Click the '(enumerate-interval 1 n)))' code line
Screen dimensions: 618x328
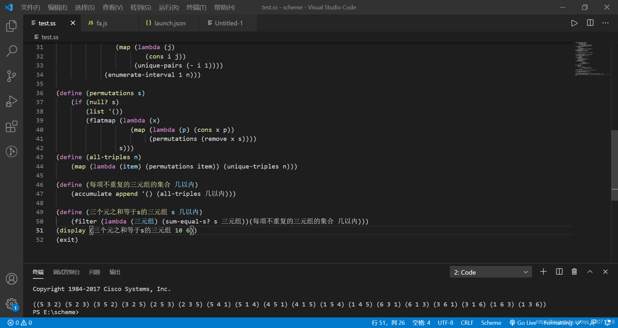point(153,75)
